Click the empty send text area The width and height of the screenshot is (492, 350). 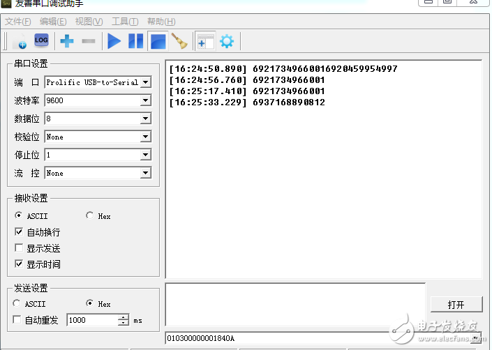295,305
